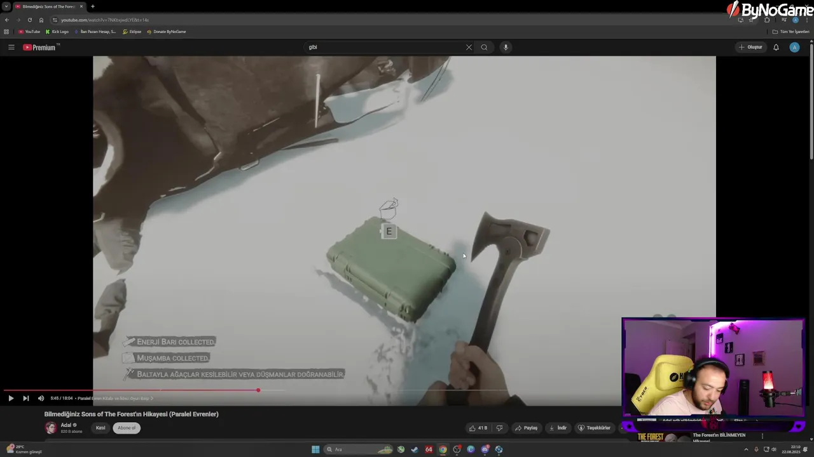This screenshot has height=457, width=814.
Task: Open the Windows Start menu
Action: (x=315, y=449)
